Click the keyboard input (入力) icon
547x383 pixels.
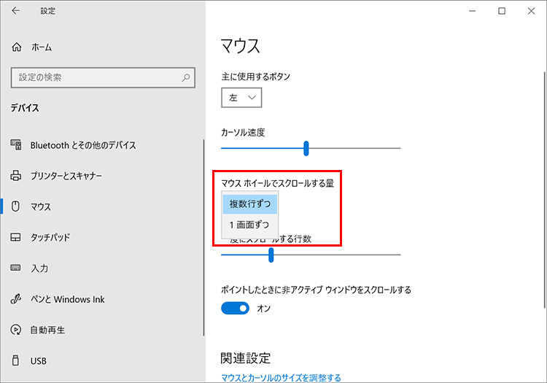coord(17,268)
